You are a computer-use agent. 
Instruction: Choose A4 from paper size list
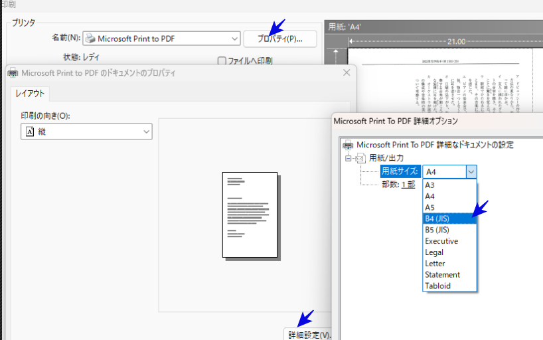[449, 196]
